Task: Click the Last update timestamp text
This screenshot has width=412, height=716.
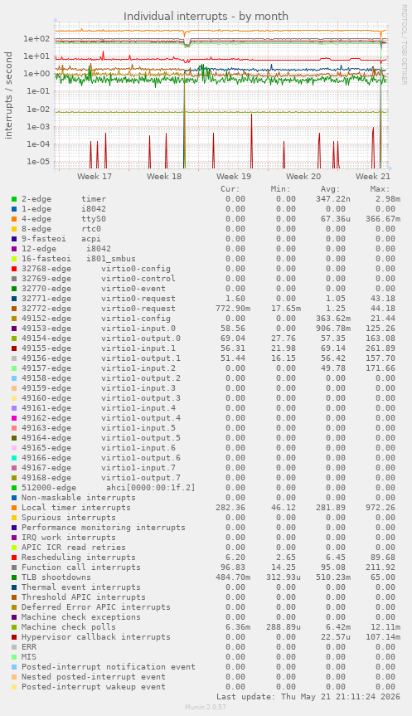Action: pos(308,697)
